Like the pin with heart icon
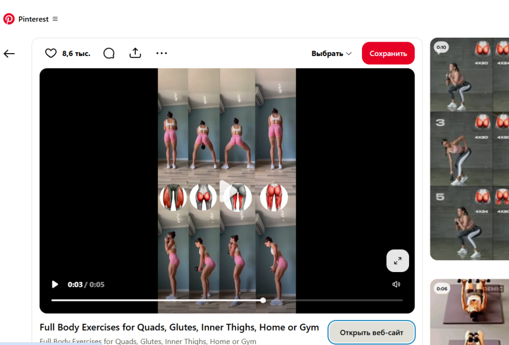The height and width of the screenshot is (345, 509). tap(51, 53)
